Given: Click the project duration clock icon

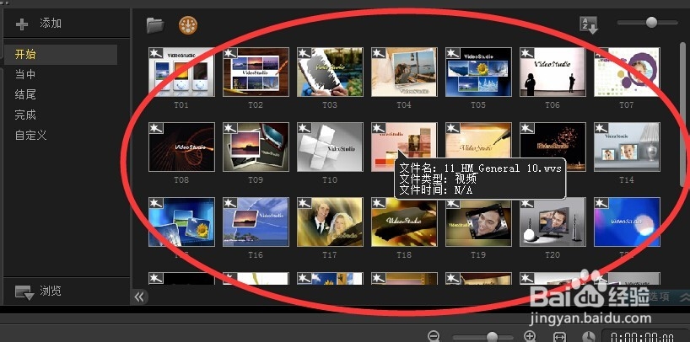Looking at the screenshot, I should tap(588, 337).
